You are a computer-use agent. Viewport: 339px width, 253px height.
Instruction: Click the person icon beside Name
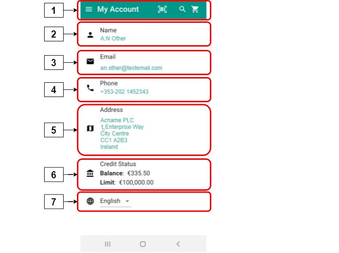pos(90,34)
